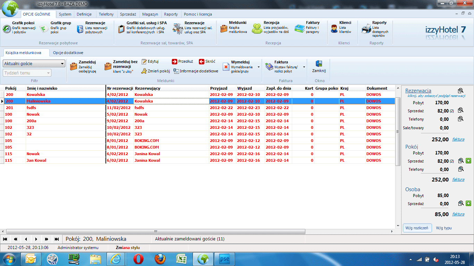The height and width of the screenshot is (266, 474).
Task: Click faktura link under Pokój total
Action: coord(458,180)
